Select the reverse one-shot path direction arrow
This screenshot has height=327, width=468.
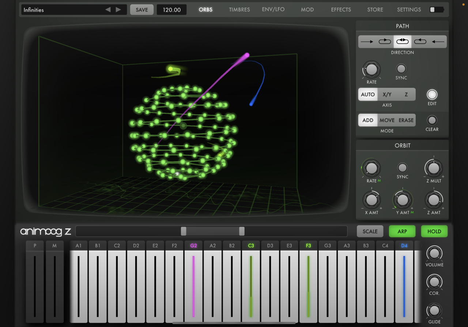pyautogui.click(x=438, y=42)
